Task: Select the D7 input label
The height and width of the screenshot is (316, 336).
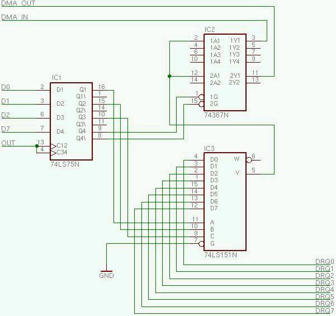Action: 6,130
